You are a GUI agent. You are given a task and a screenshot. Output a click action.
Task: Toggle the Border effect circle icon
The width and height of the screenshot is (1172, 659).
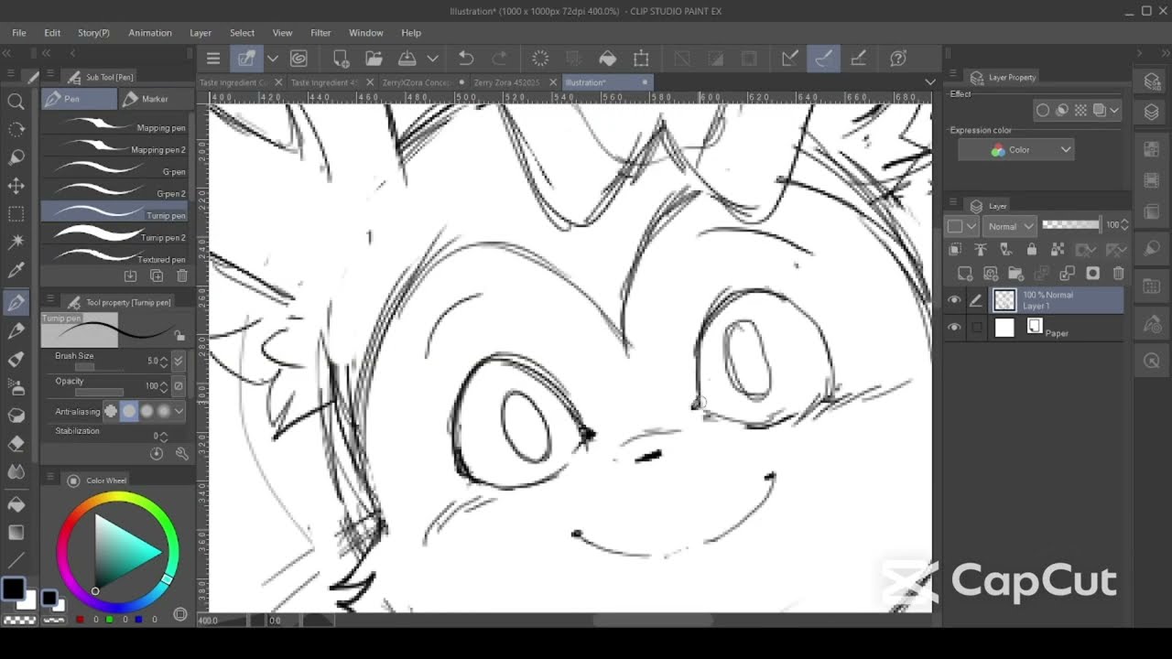(x=1042, y=110)
